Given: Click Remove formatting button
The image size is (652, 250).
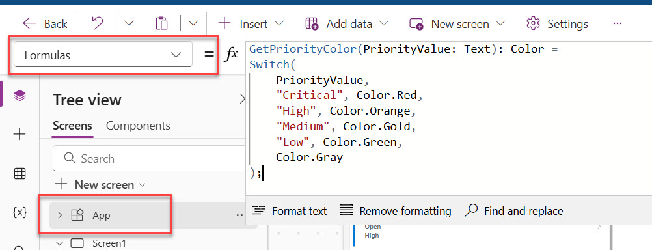Looking at the screenshot, I should pyautogui.click(x=395, y=212).
